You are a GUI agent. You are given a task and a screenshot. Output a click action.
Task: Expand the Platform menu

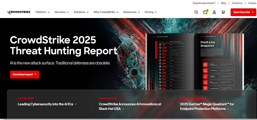click(43, 12)
